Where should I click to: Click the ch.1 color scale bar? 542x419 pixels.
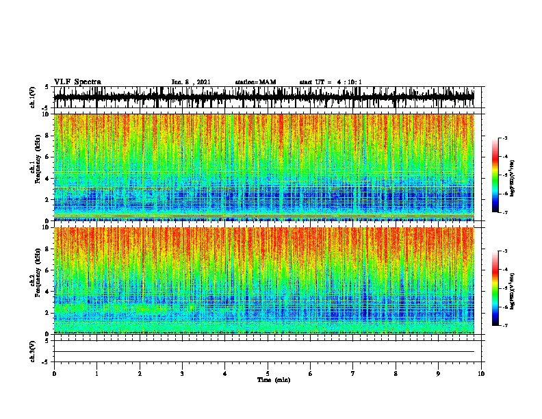coord(495,175)
